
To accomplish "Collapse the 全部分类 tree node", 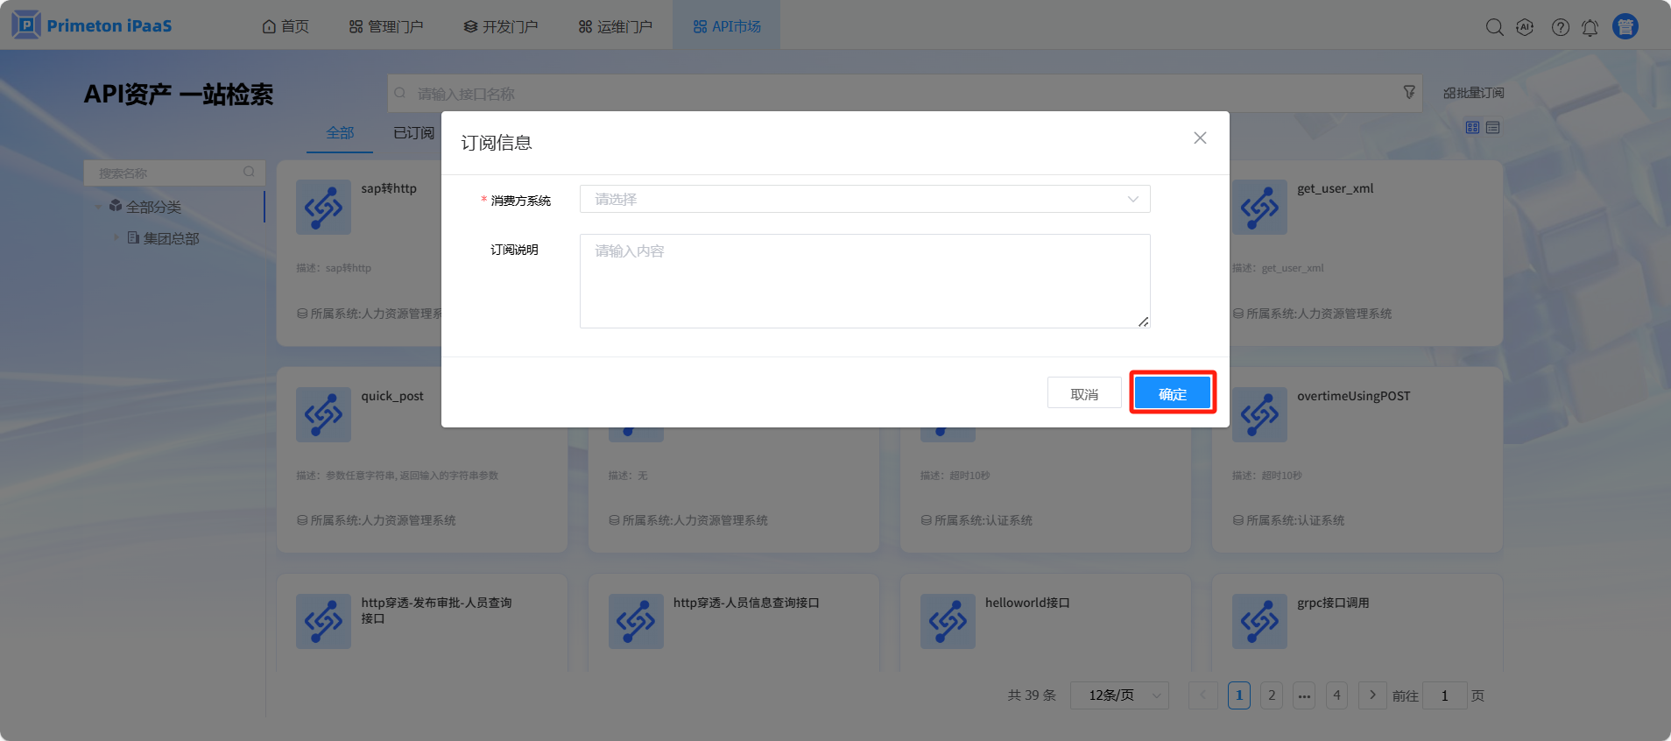I will [98, 207].
